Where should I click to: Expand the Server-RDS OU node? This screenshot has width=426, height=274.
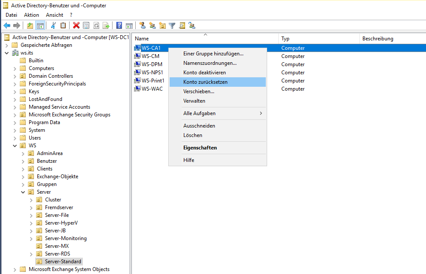pos(31,254)
